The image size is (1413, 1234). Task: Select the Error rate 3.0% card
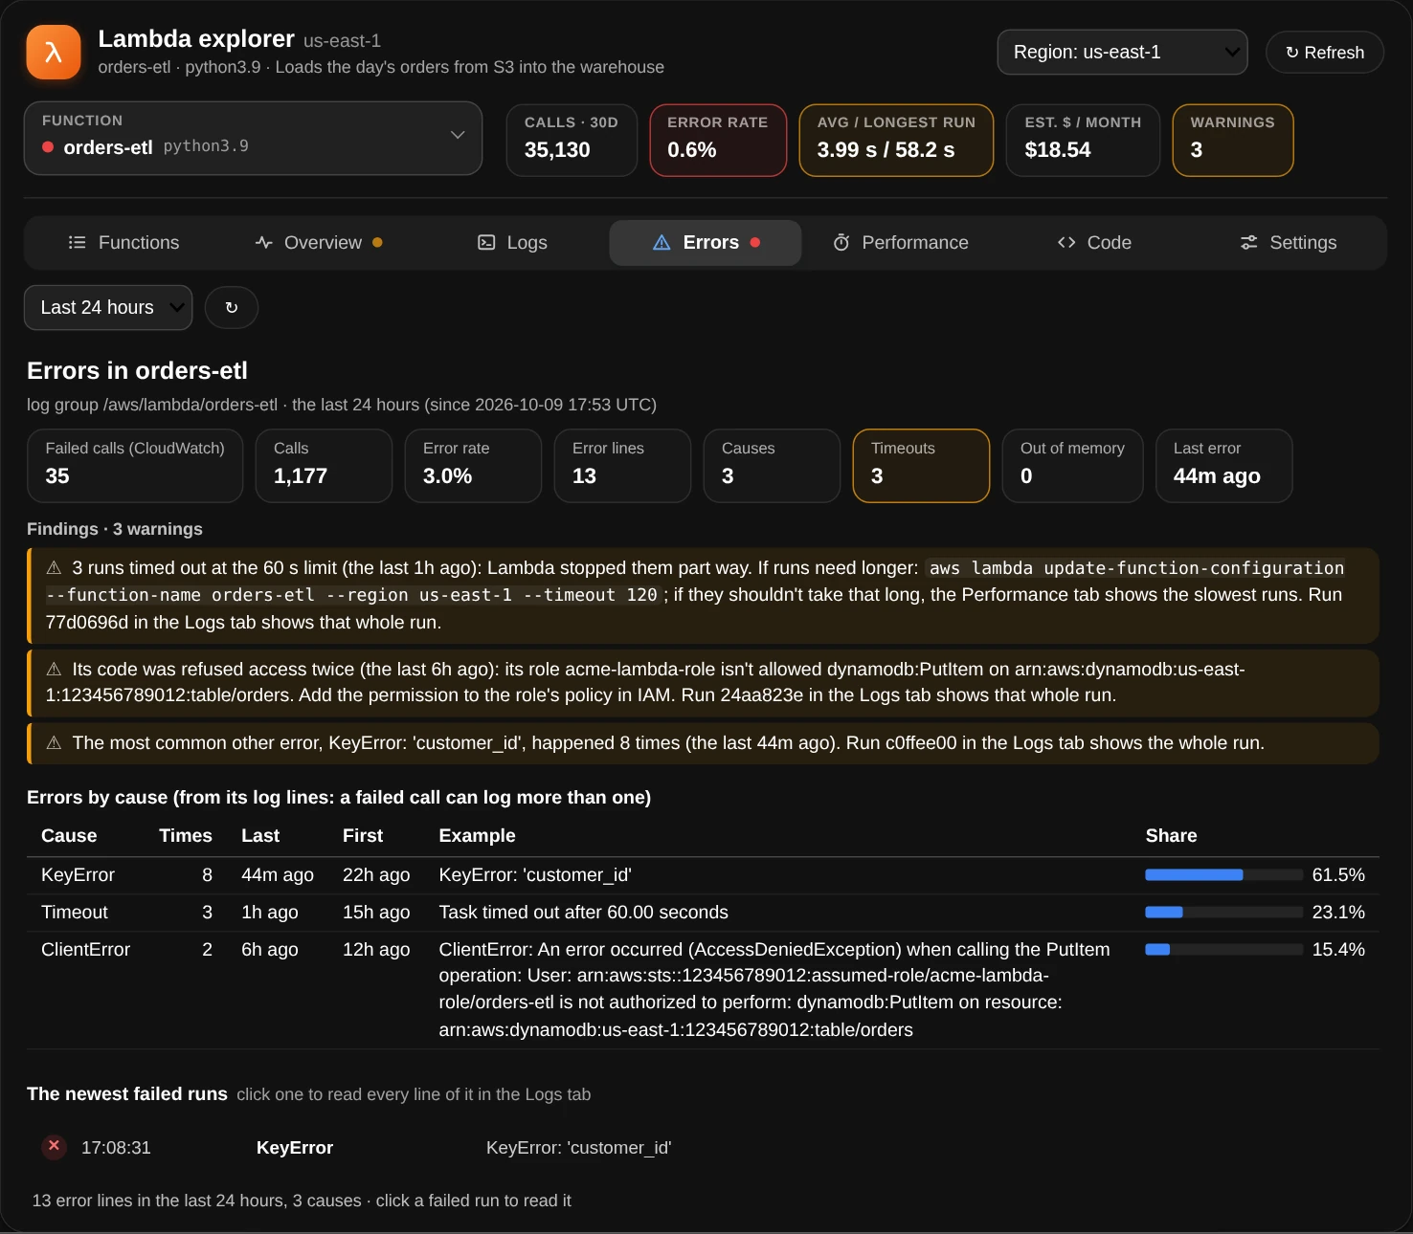point(473,466)
